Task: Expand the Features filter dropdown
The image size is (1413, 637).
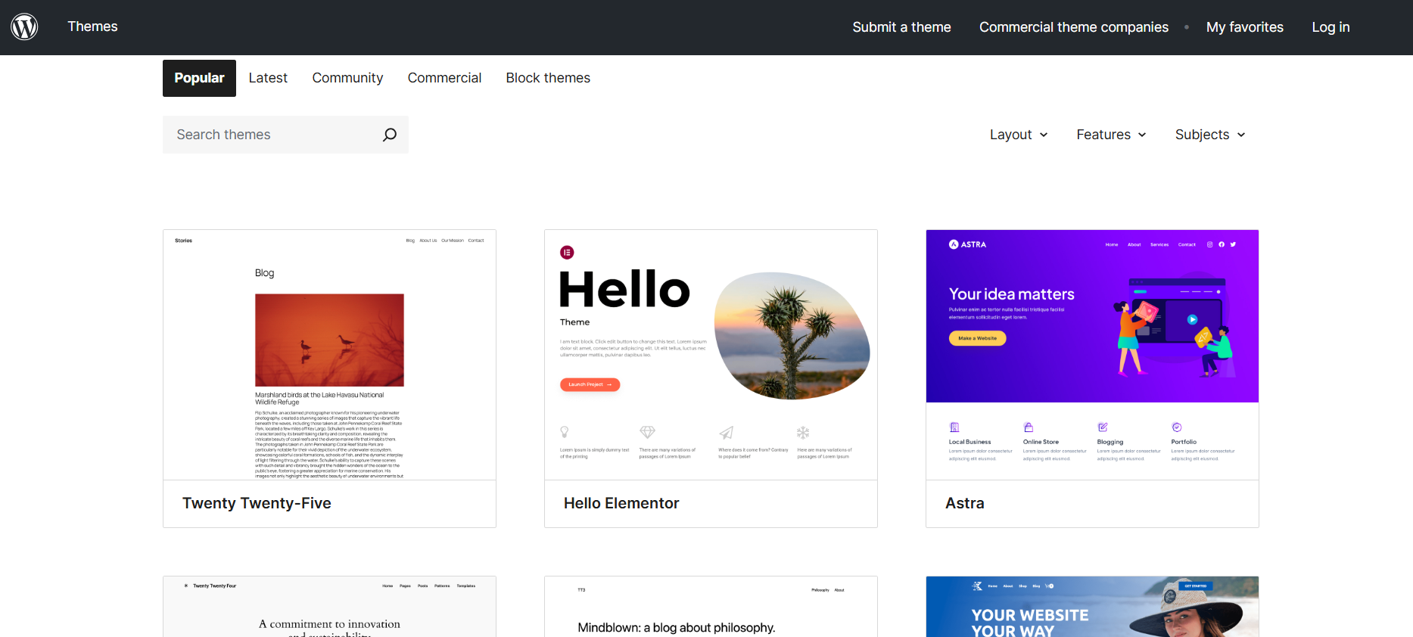Action: pyautogui.click(x=1111, y=135)
